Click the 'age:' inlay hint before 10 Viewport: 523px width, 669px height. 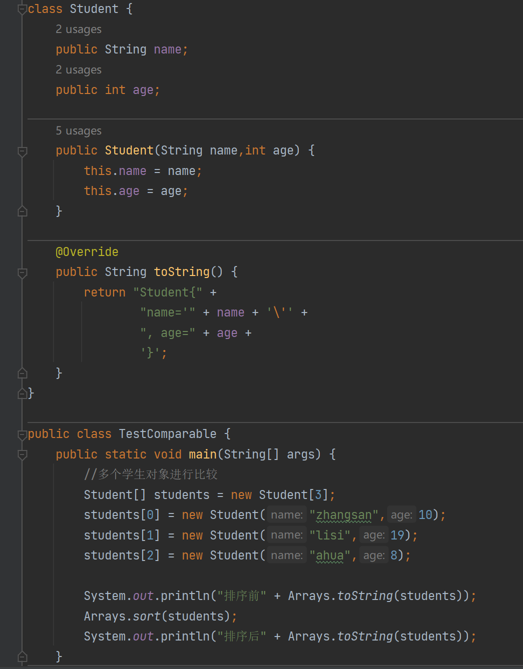pos(401,515)
